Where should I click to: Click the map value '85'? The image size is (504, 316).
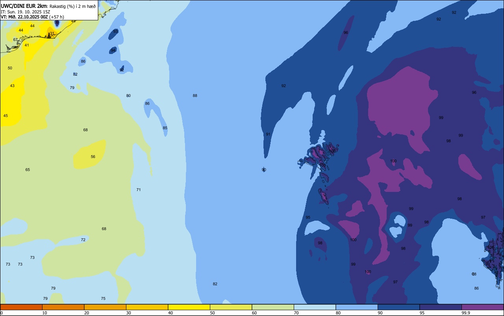[x=165, y=128]
